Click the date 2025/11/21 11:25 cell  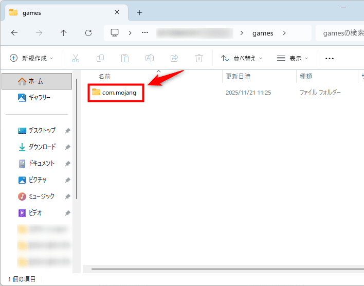click(x=248, y=93)
